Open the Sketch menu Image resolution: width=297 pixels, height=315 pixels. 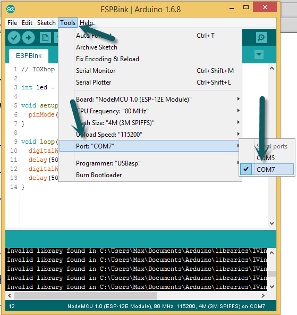(46, 23)
